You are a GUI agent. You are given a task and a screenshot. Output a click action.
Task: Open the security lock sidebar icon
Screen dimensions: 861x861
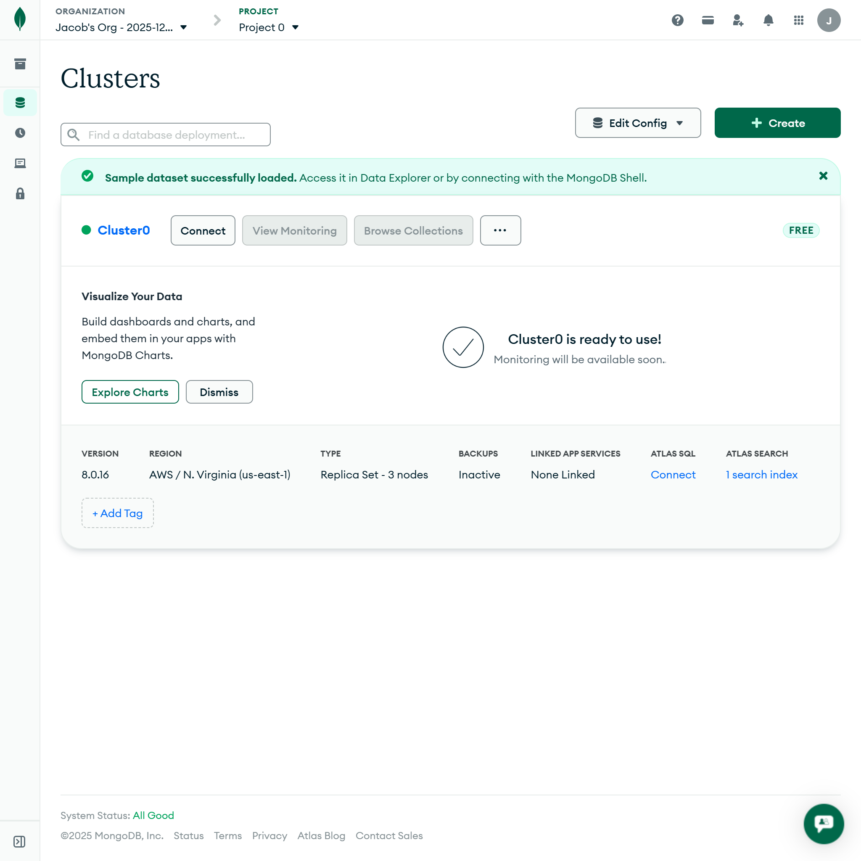pyautogui.click(x=20, y=193)
